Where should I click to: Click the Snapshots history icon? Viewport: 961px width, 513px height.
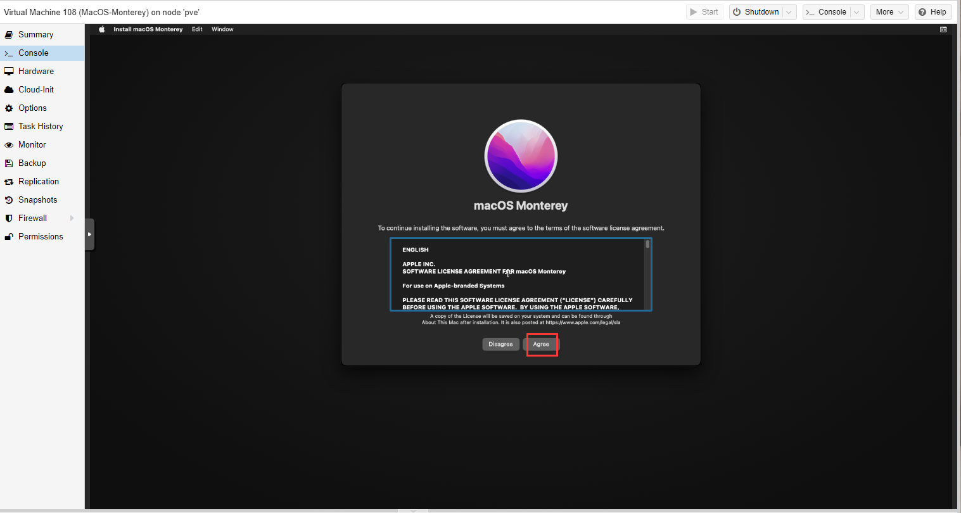pos(9,200)
